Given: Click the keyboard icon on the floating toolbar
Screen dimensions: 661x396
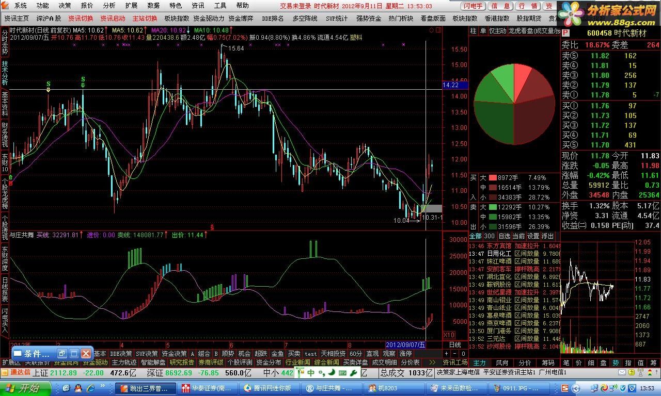Looking at the screenshot, I should [343, 373].
